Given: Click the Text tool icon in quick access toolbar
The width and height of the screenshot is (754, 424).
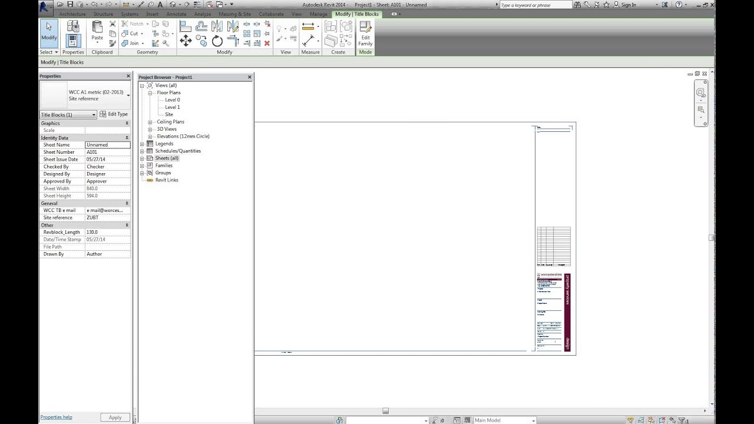Looking at the screenshot, I should [160, 4].
